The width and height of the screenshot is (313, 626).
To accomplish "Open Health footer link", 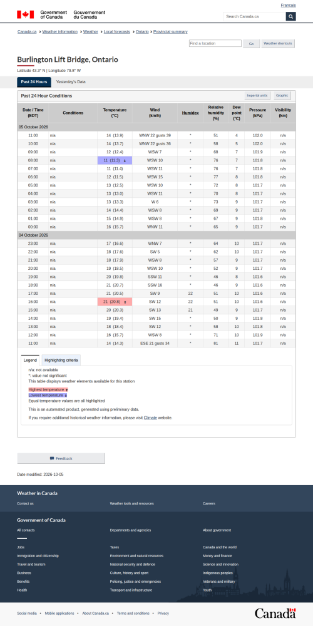I will click(x=22, y=590).
